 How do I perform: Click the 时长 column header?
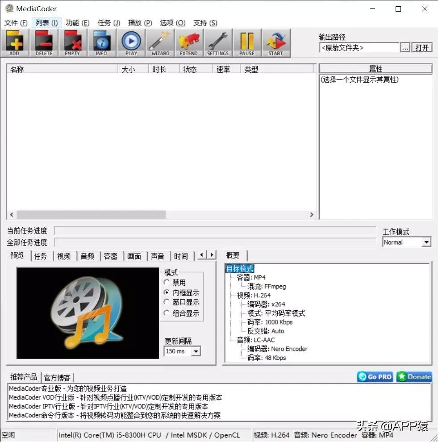[164, 69]
